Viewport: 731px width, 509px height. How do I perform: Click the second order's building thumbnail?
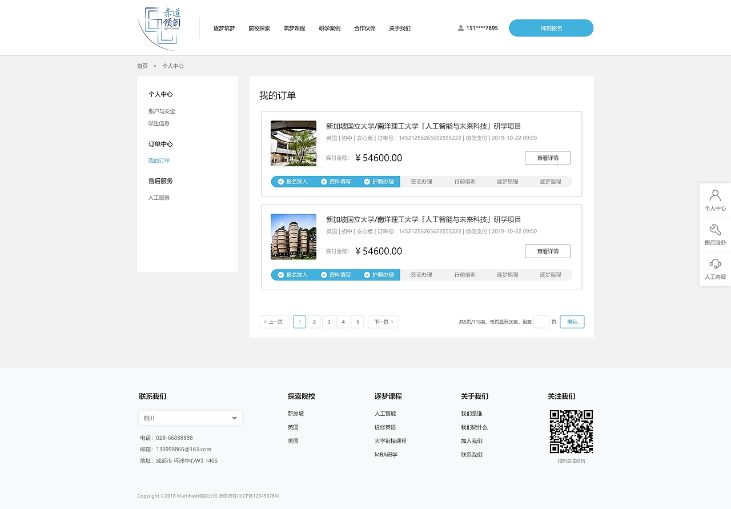click(293, 237)
